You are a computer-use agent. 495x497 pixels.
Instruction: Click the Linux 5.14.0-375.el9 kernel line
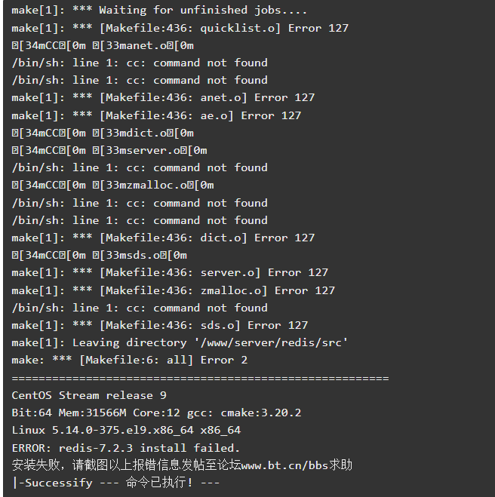pos(126,431)
